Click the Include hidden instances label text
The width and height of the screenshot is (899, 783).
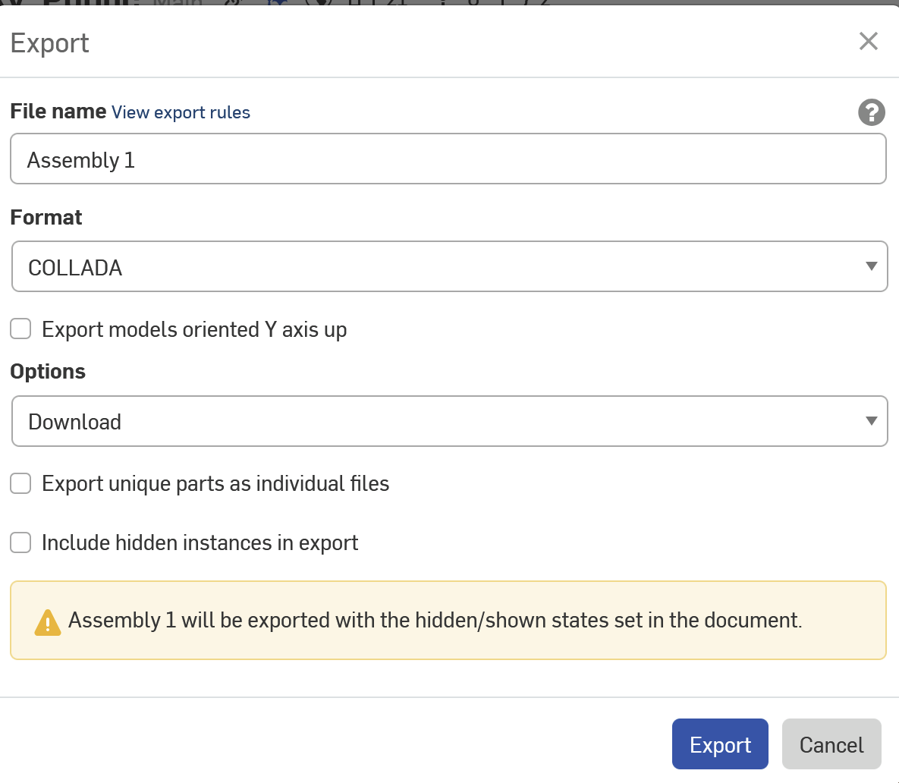click(200, 543)
